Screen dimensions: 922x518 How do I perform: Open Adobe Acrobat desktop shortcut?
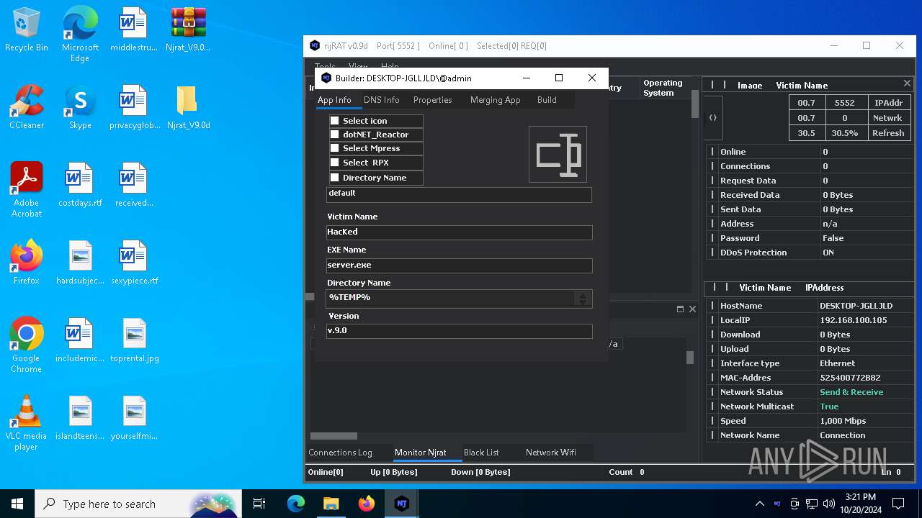(27, 190)
